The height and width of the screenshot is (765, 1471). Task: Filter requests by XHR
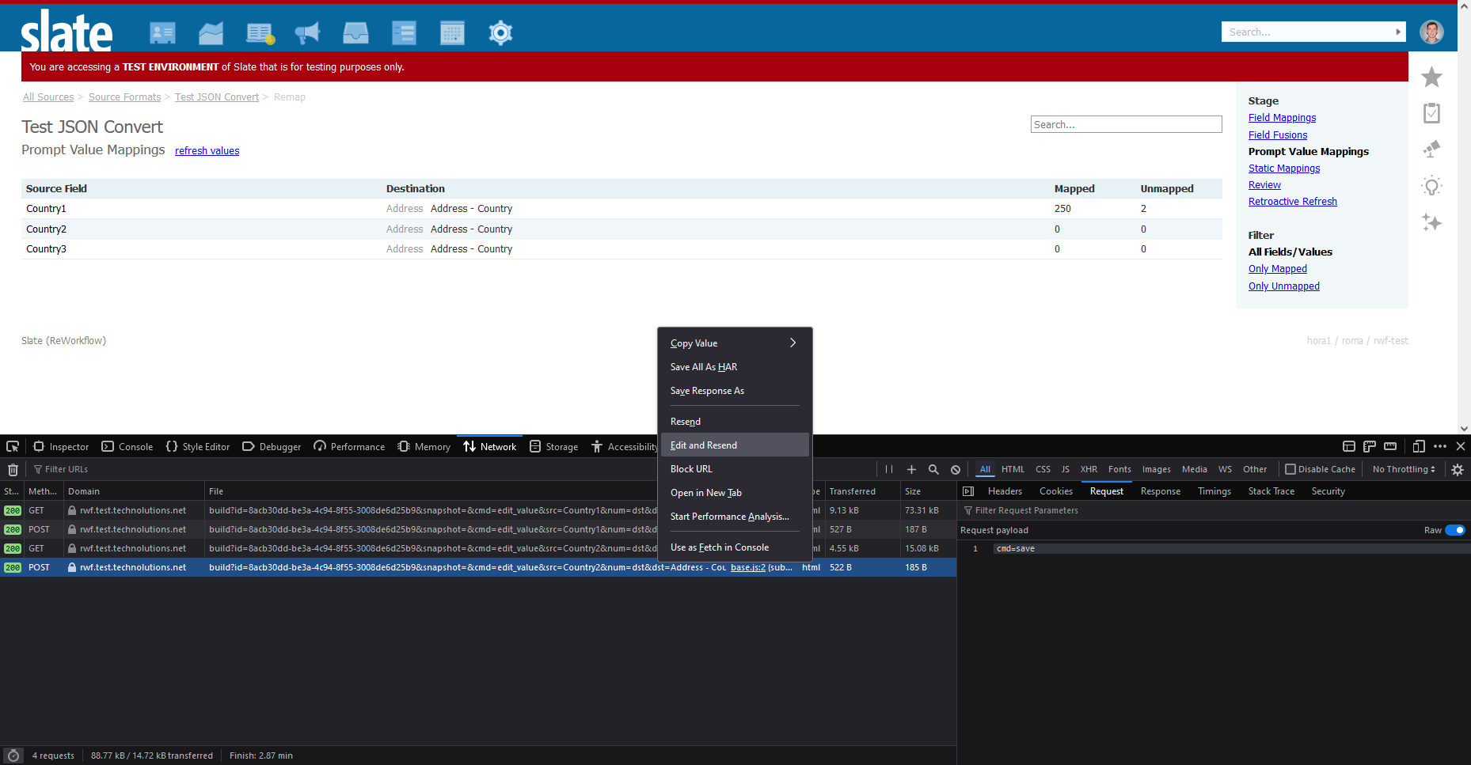1089,469
